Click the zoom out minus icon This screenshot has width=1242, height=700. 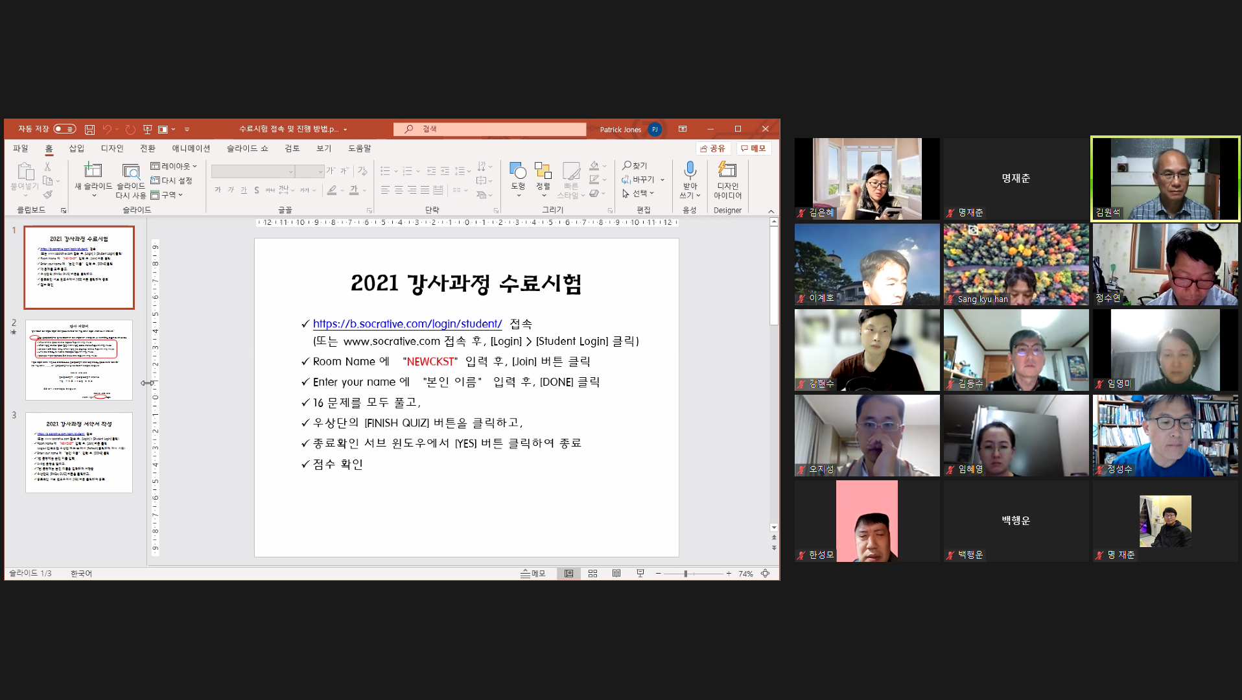(658, 574)
